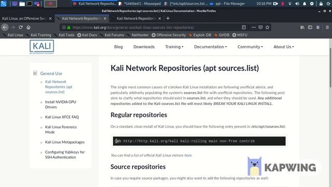The height and width of the screenshot is (187, 332).
Task: Switch to apt File Manager window in taskbar
Action: [227, 4]
